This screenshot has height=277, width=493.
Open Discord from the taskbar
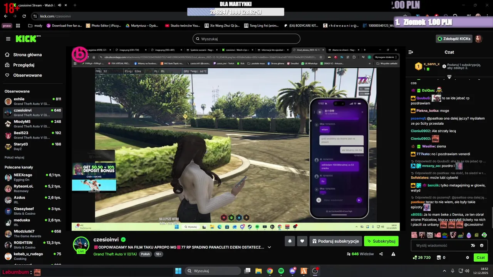292,271
